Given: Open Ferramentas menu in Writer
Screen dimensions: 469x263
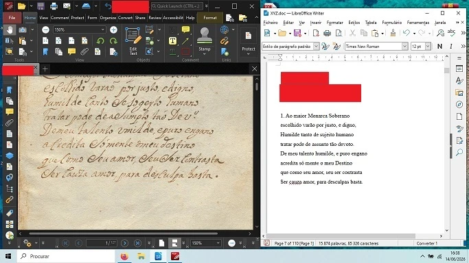Looking at the screenshot, I should click(418, 23).
